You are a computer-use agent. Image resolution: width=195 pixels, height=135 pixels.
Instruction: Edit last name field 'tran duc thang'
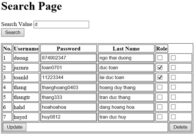[126, 97]
